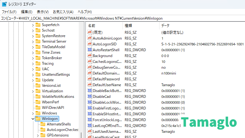This screenshot has width=245, height=138.
Task: Expand the Terminal Server key
Action: [x=33, y=42]
